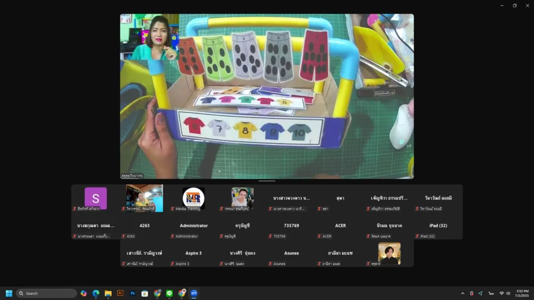The image size is (534, 300).
Task: Select the Asunee participant tile
Action: (x=292, y=254)
